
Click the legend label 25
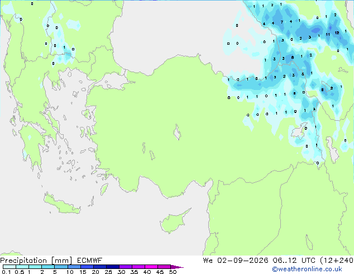108,272
